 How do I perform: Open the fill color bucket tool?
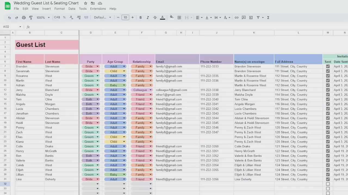click(x=172, y=17)
